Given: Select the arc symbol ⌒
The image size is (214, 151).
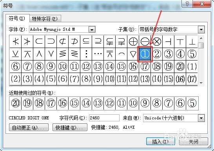Looking at the screenshot, I should [122, 54].
